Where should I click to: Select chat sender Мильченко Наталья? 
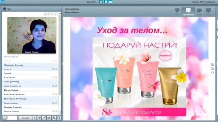[x=13, y=65]
